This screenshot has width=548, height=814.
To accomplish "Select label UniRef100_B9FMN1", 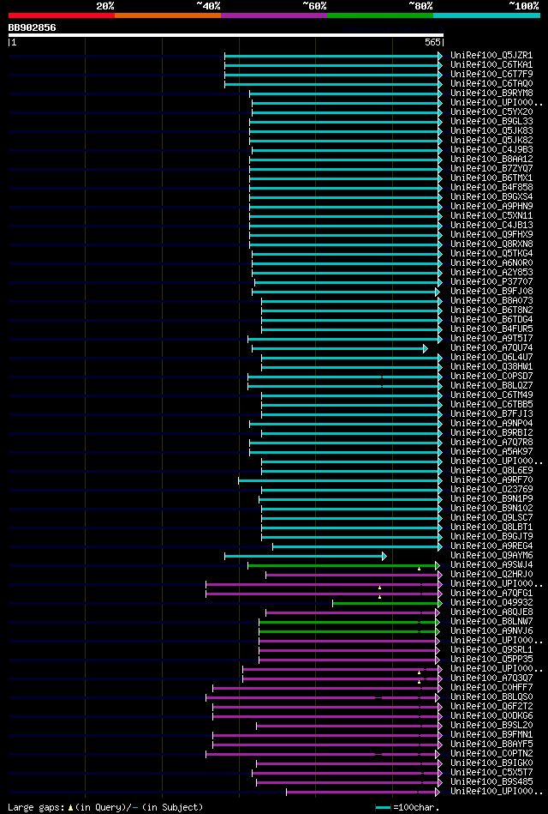I will click(x=492, y=734).
